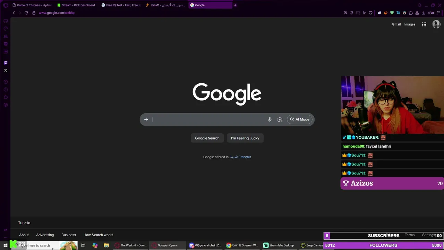Click the Google Search button

(207, 138)
